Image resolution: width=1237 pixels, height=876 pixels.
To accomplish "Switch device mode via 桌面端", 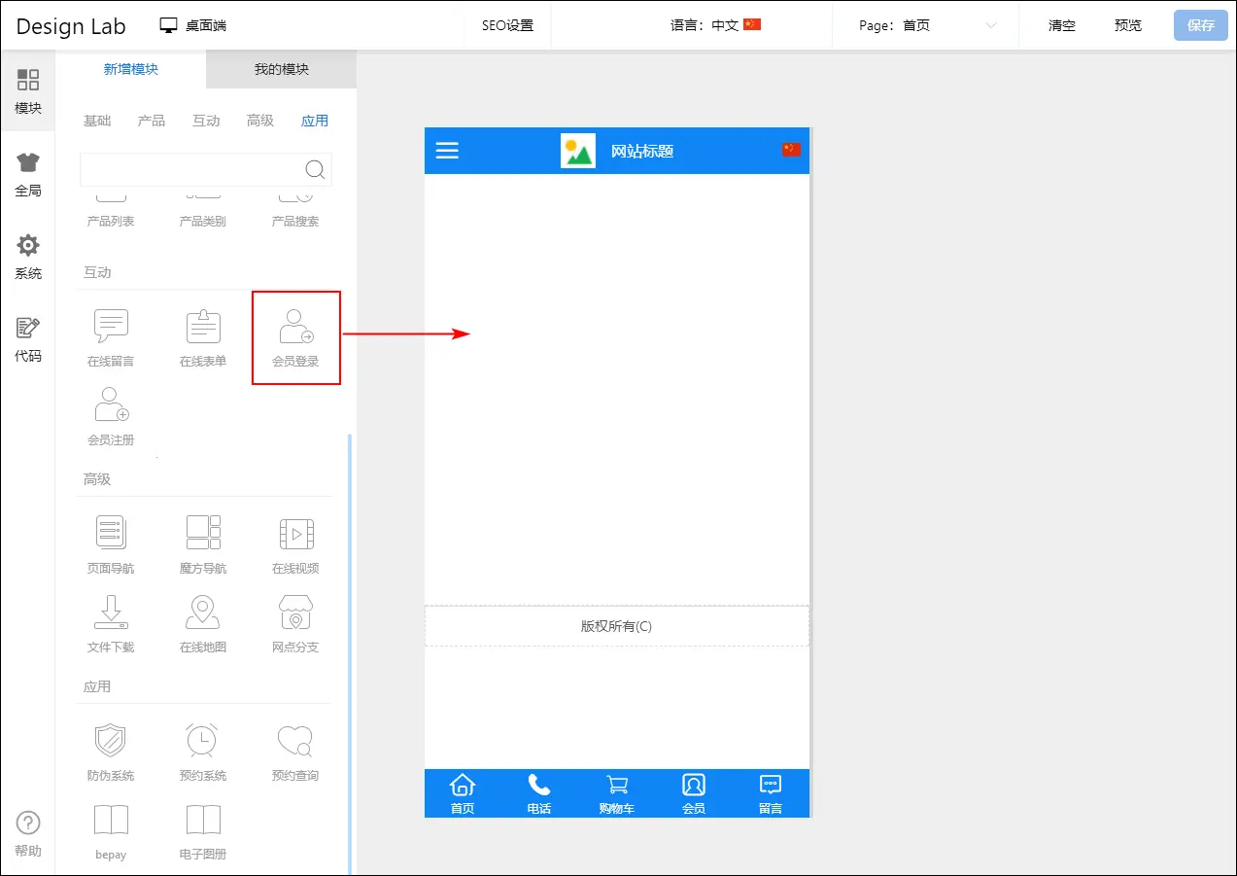I will [x=193, y=25].
